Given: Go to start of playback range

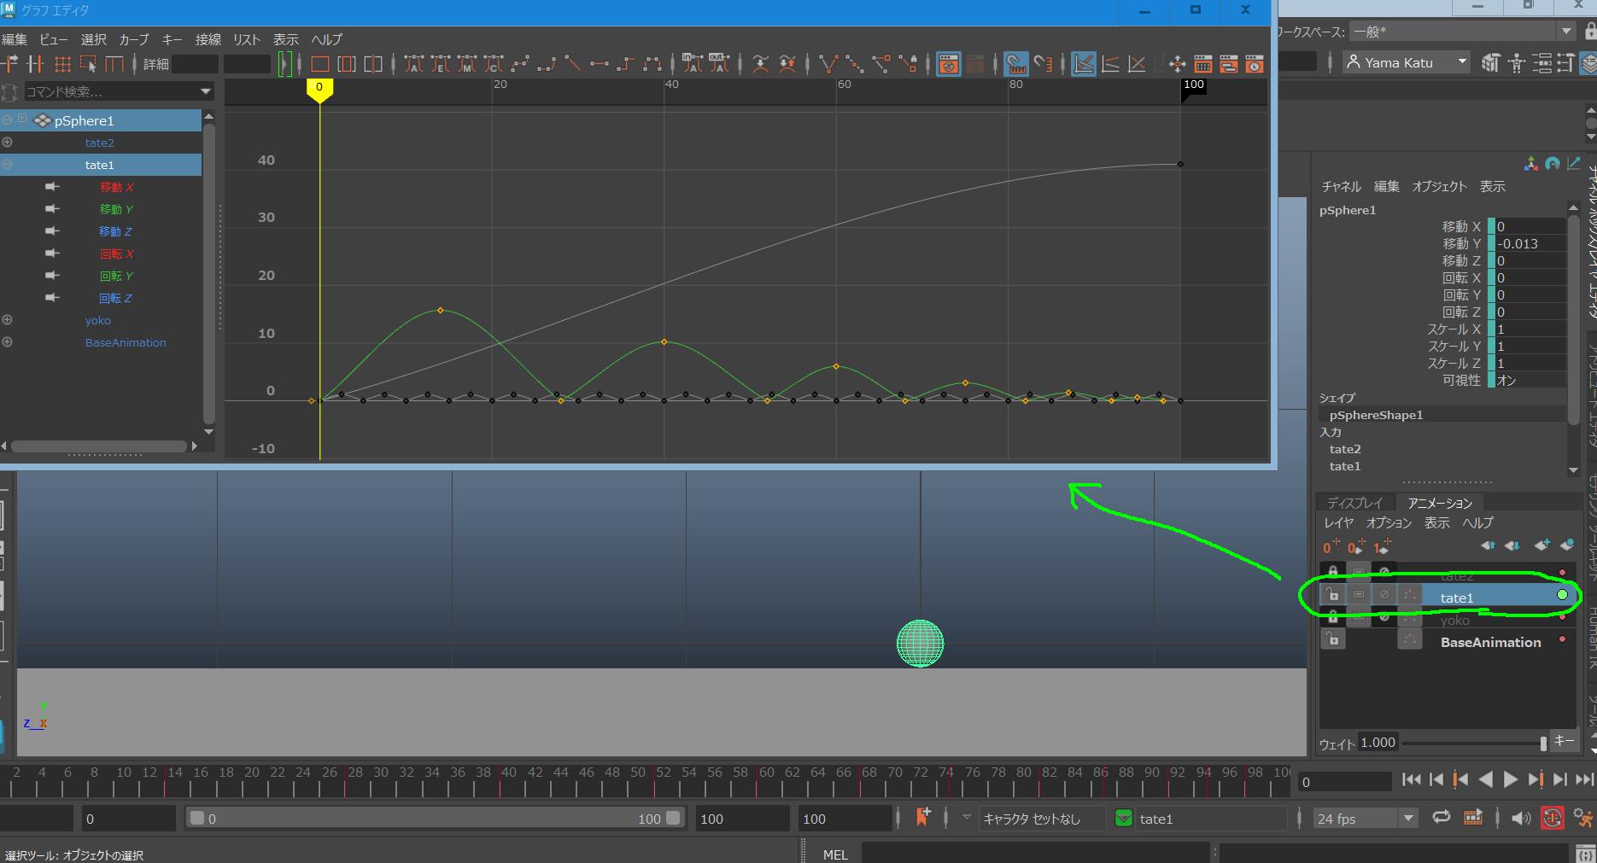Looking at the screenshot, I should pyautogui.click(x=1412, y=779).
